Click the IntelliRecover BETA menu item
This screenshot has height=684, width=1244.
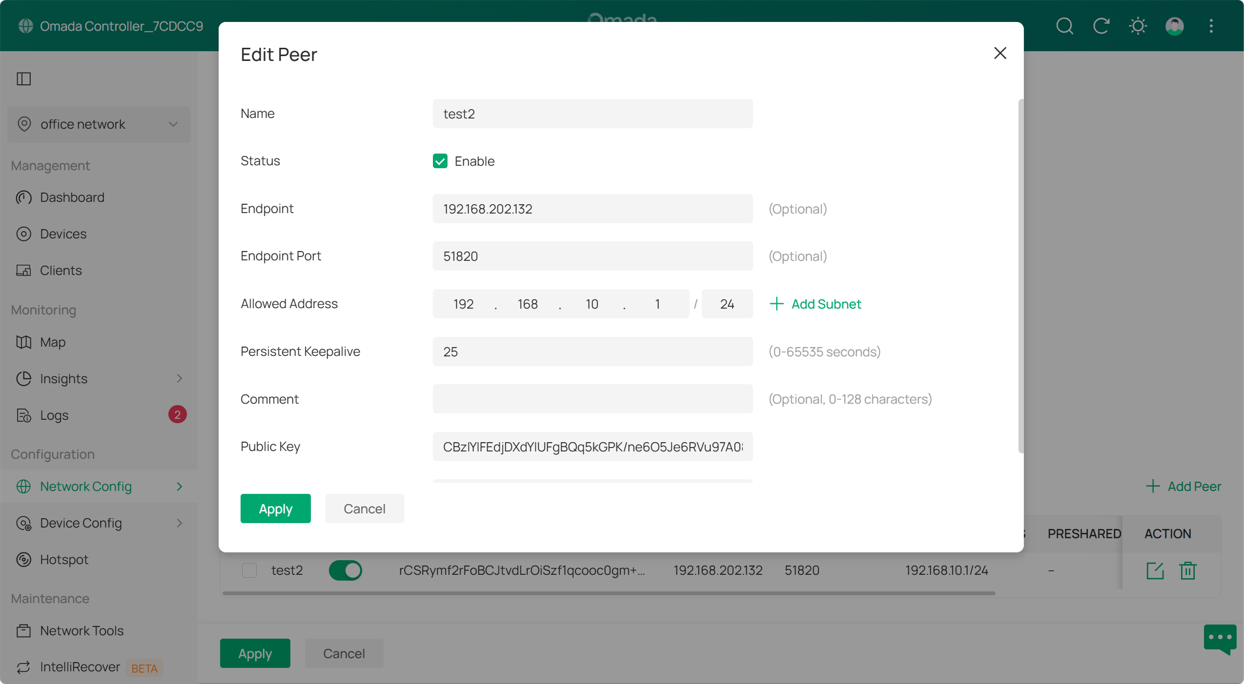pos(98,667)
